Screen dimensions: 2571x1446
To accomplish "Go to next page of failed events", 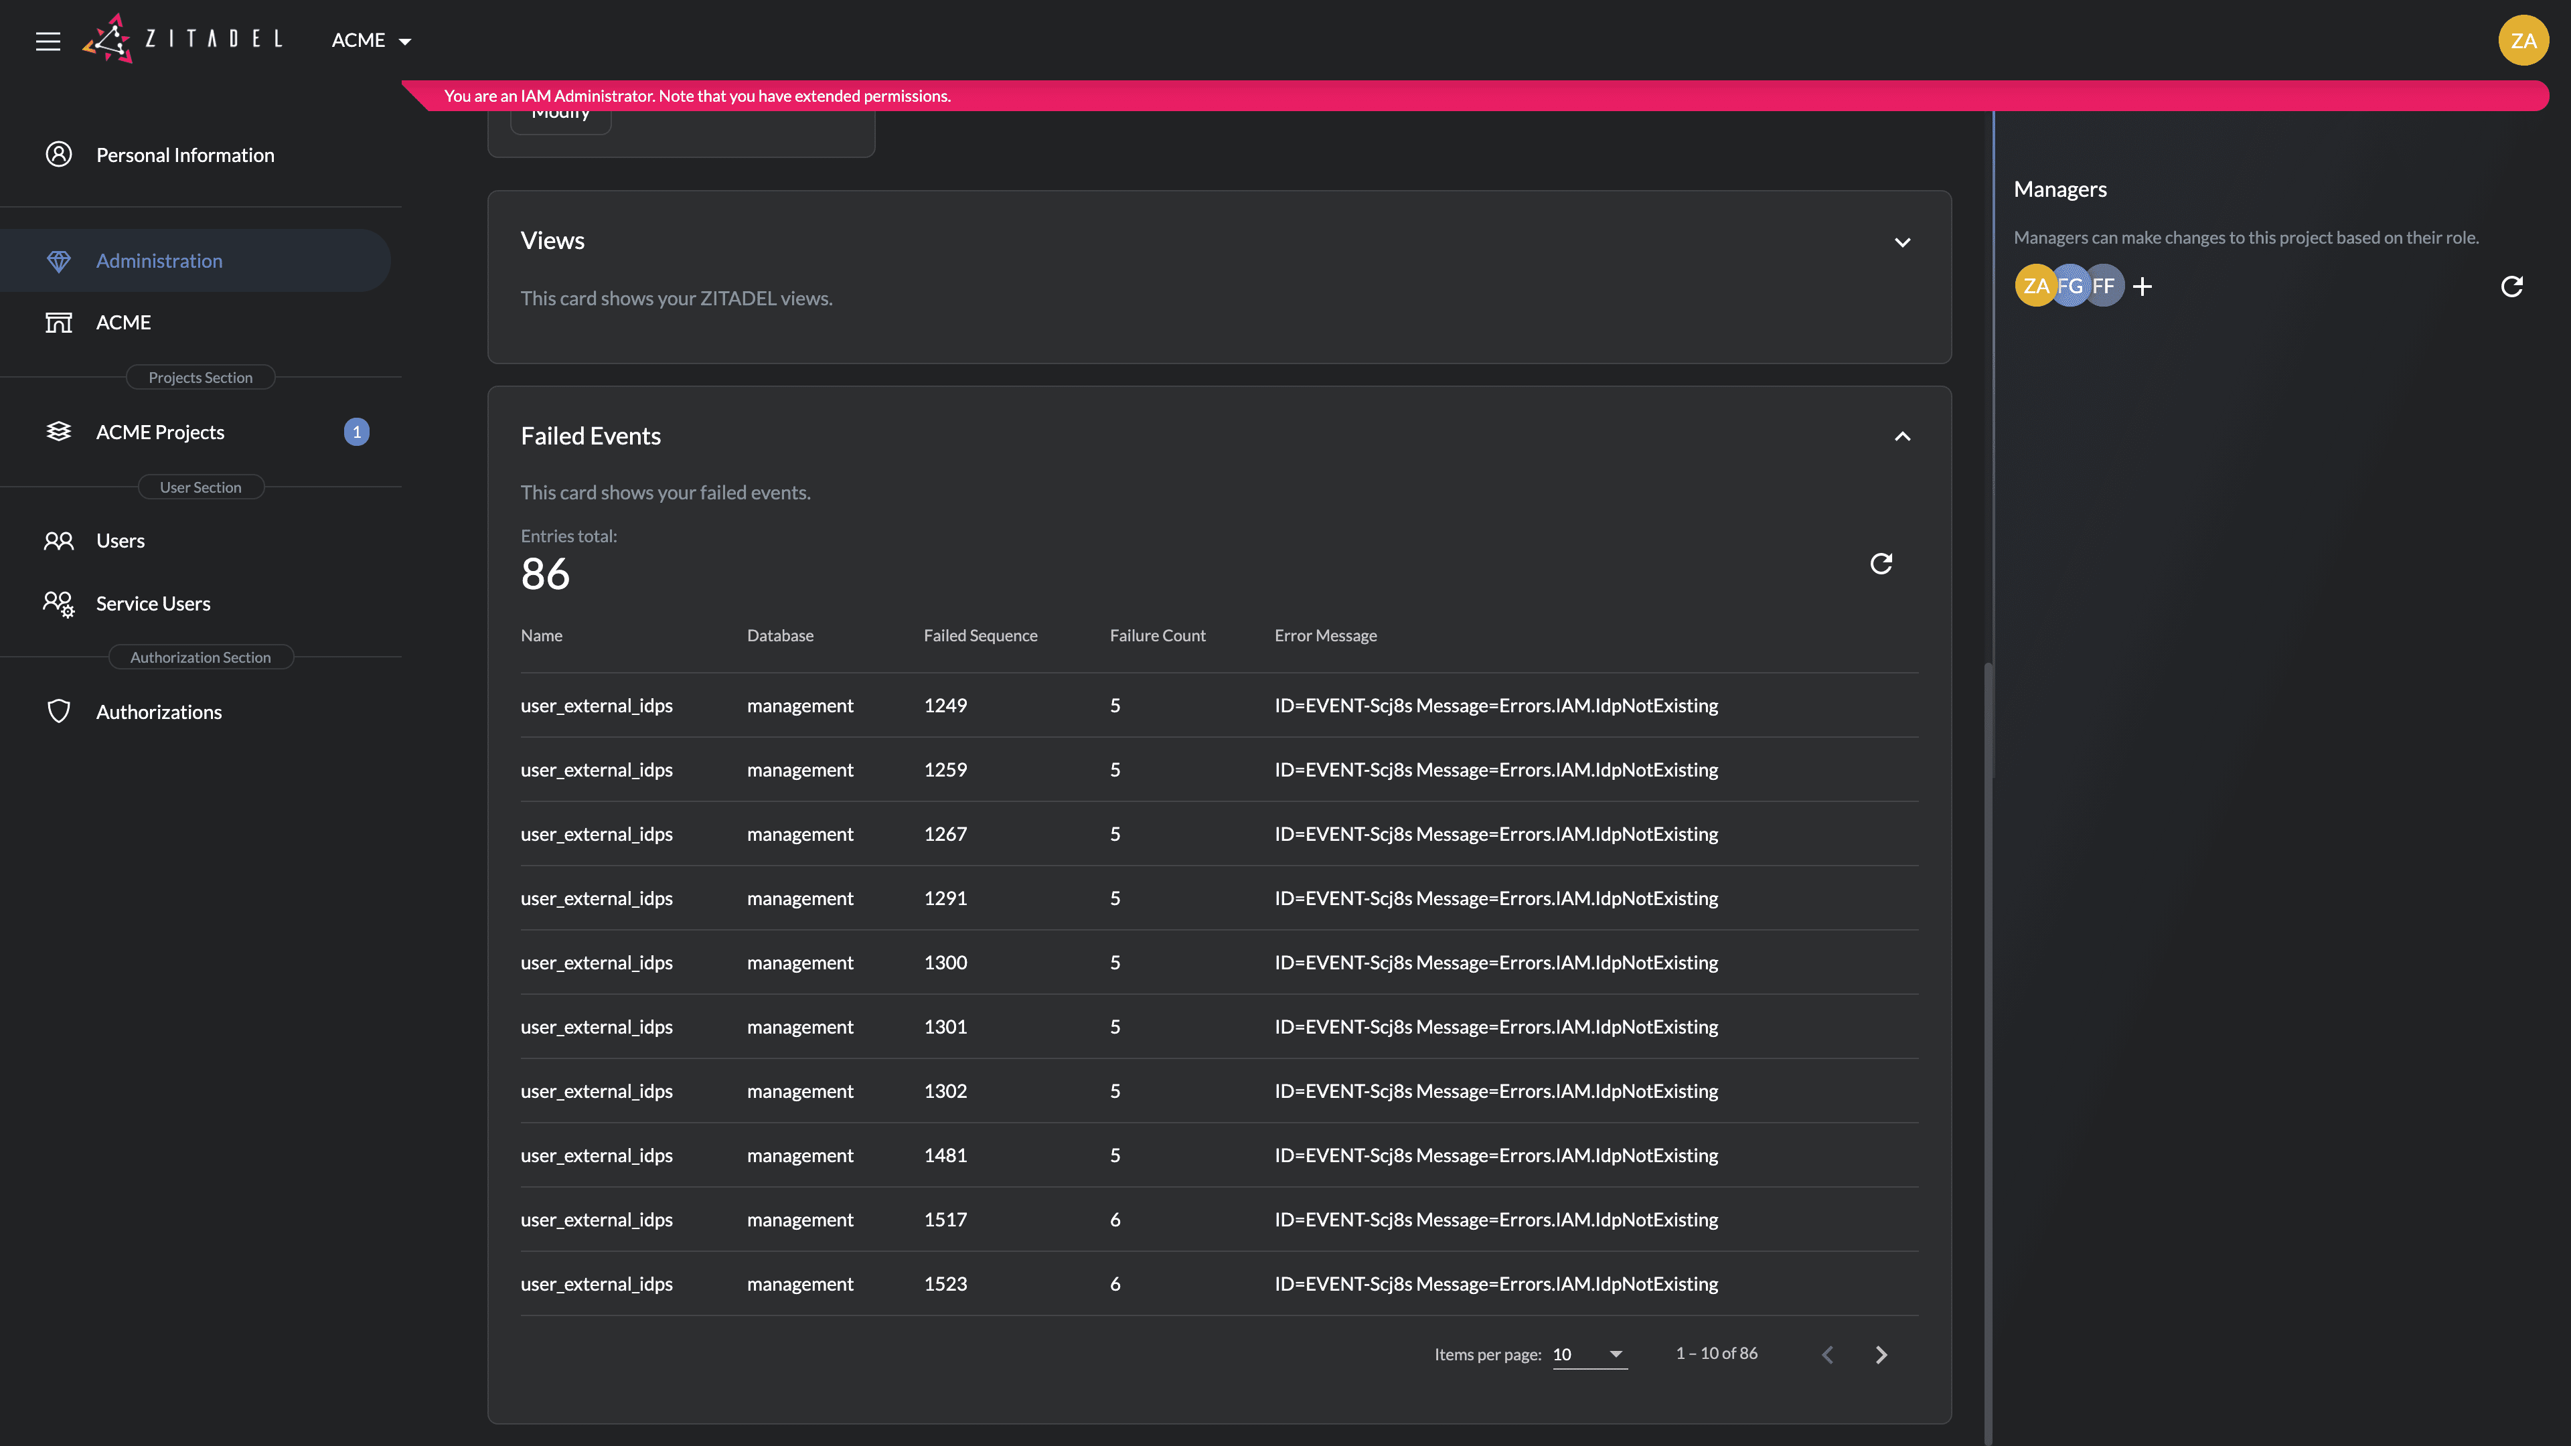I will pos(1880,1354).
